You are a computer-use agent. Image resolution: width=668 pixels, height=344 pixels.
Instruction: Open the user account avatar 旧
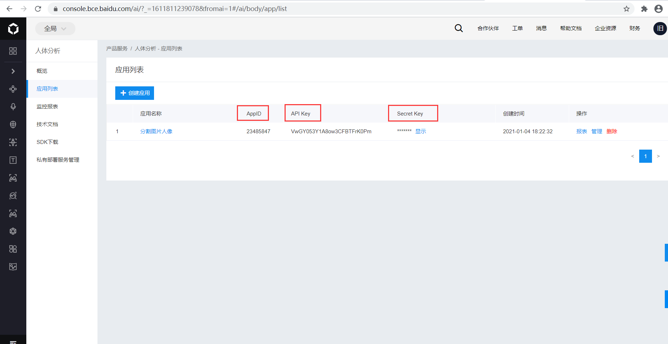[x=660, y=28]
